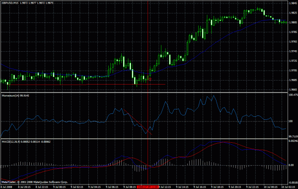This screenshot has height=189, width=298.
Task: Click the 9 Jul 20:15 time label
Action: coord(235,187)
